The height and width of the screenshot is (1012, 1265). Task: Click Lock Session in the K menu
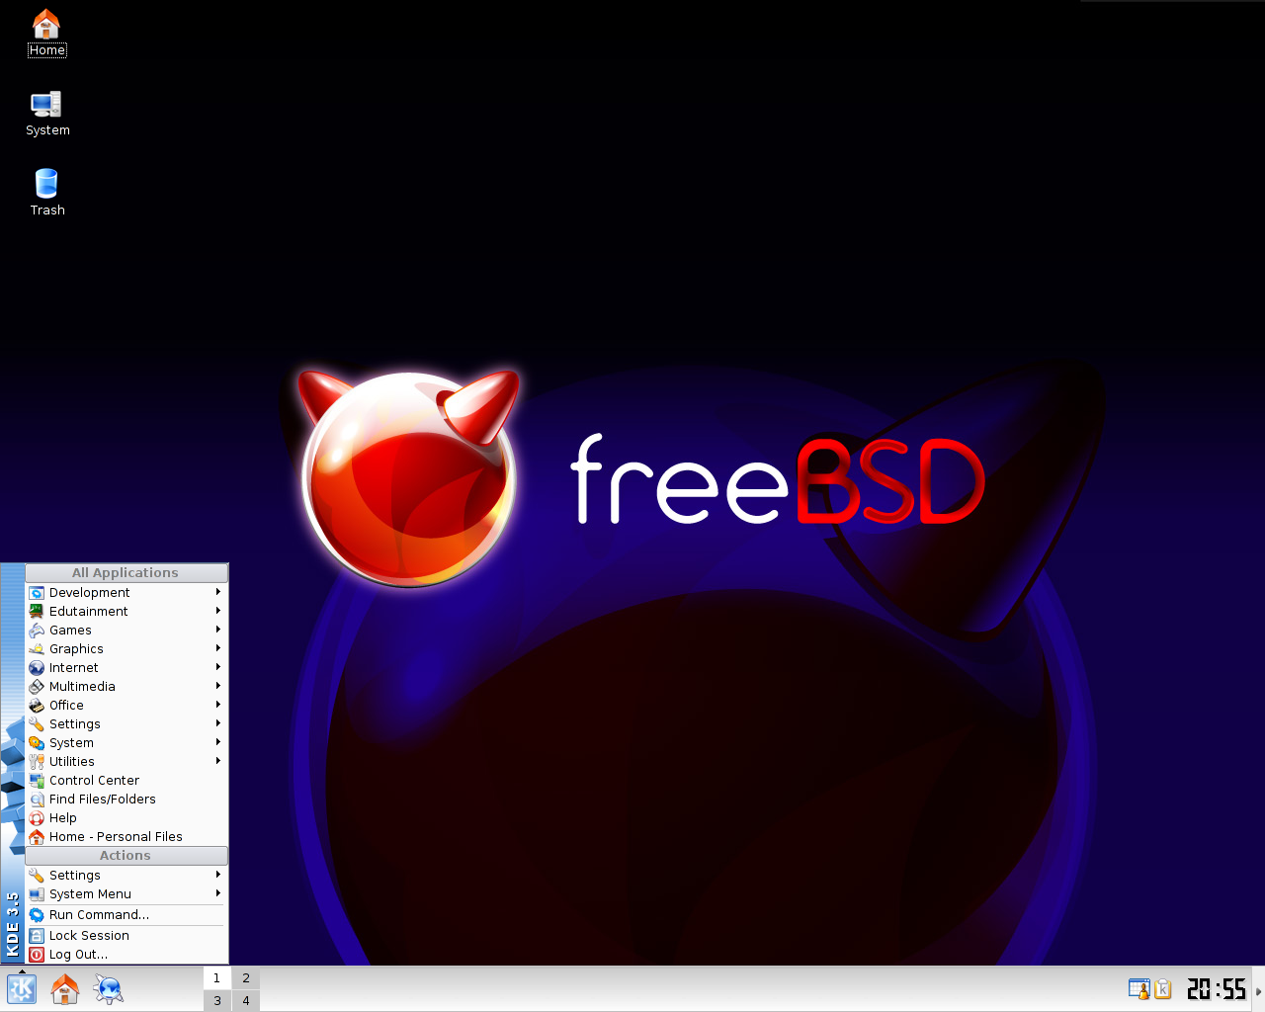[x=126, y=936]
